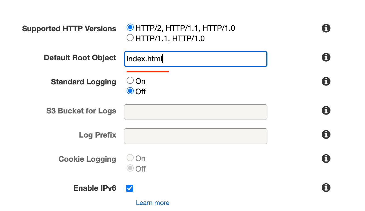
Task: View the Log Prefix information icon
Action: pos(326,134)
